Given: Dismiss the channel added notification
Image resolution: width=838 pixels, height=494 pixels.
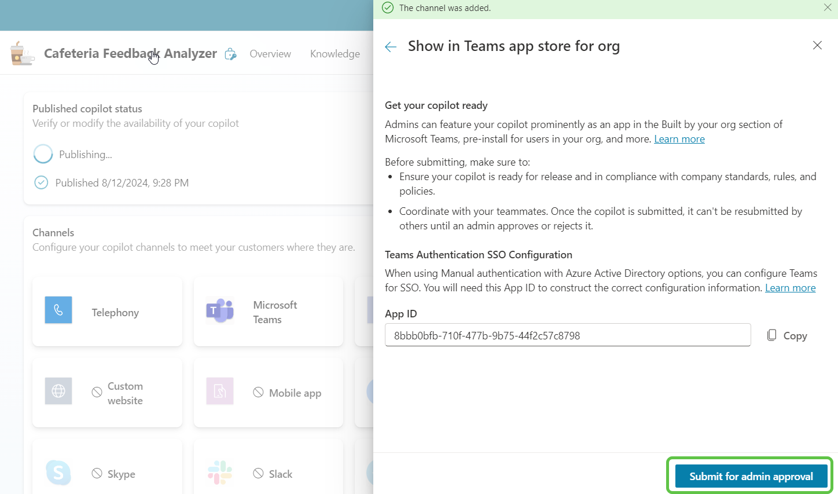Looking at the screenshot, I should 828,8.
